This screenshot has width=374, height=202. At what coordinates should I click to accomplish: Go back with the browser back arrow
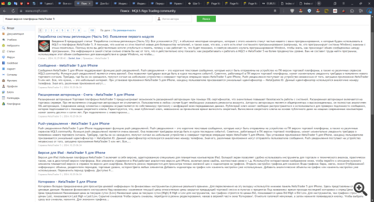pyautogui.click(x=5, y=11)
